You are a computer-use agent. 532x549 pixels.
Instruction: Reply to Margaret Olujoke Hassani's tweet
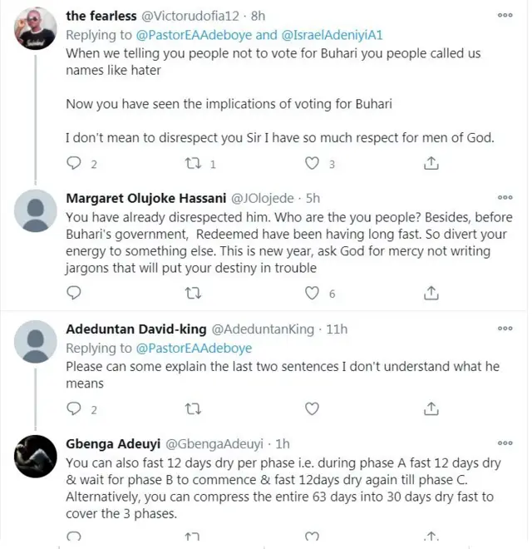point(74,293)
